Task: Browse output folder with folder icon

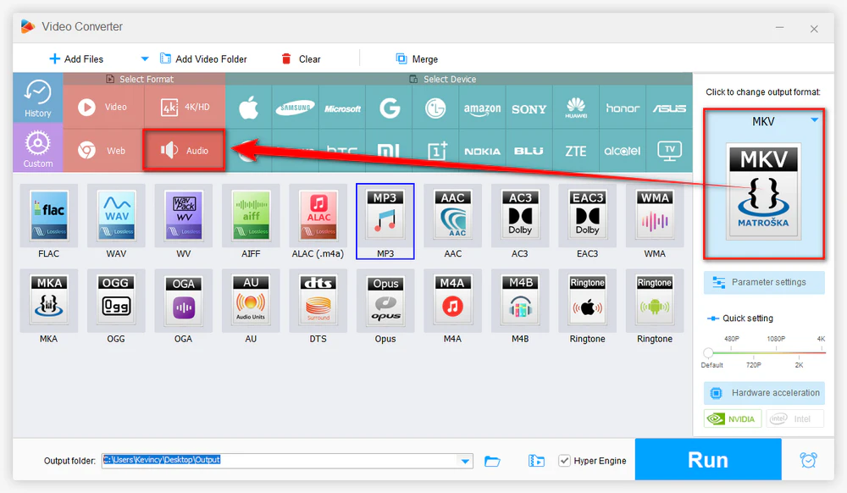Action: (492, 461)
